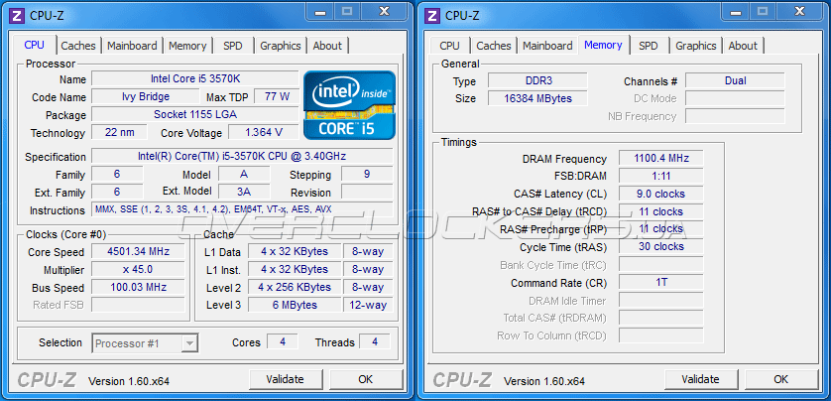Screen dimensions: 831x401
Task: Select the SPD tab in right window
Action: pyautogui.click(x=649, y=46)
